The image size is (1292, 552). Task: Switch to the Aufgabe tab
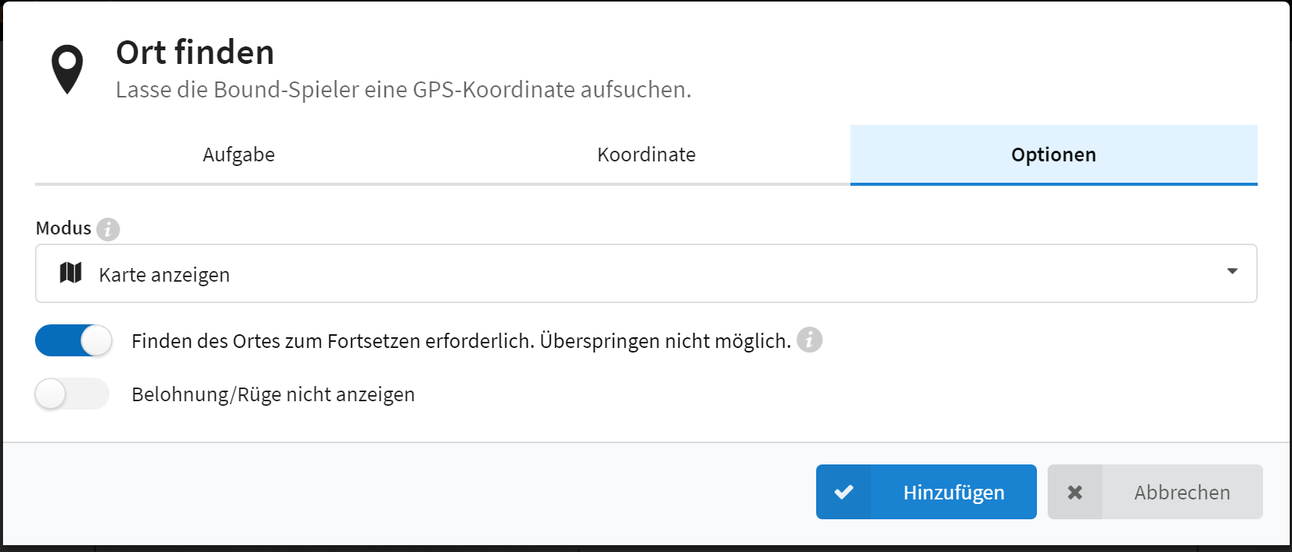coord(238,155)
